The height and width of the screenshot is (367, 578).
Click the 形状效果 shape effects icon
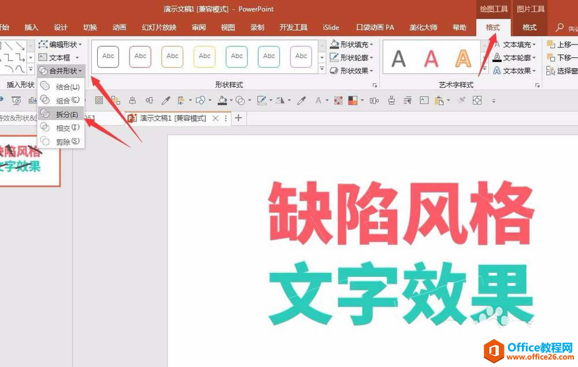click(334, 71)
